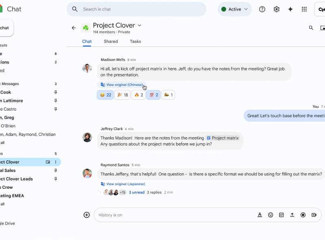The width and height of the screenshot is (325, 240).
Task: Click View original (Chinese) link
Action: click(x=122, y=85)
